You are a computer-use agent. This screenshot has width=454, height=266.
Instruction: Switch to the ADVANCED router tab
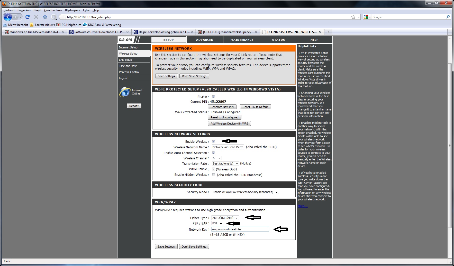[x=205, y=40]
